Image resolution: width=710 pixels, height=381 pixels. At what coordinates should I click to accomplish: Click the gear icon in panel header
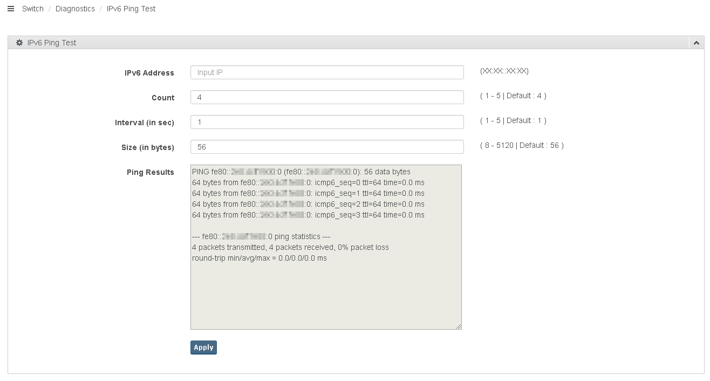(19, 43)
